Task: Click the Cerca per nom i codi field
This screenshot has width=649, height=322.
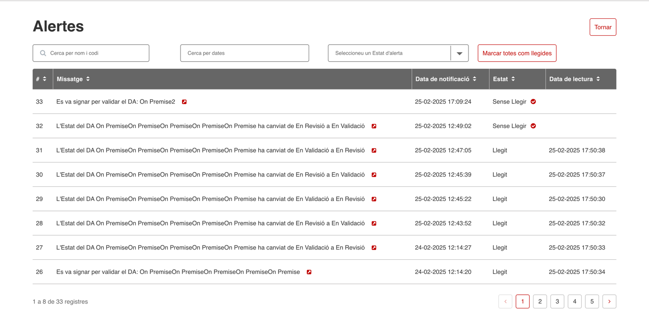Action: tap(90, 53)
